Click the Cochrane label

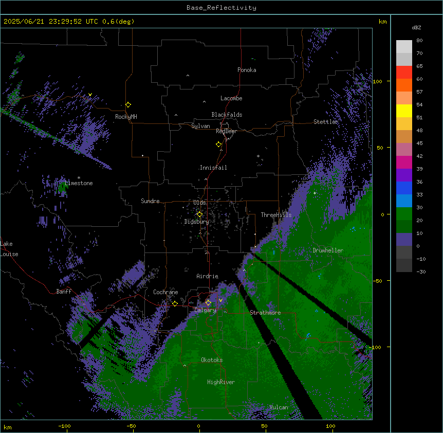coord(165,292)
